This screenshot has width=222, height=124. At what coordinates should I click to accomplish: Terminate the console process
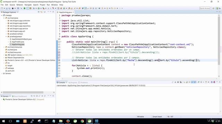pos(175,82)
